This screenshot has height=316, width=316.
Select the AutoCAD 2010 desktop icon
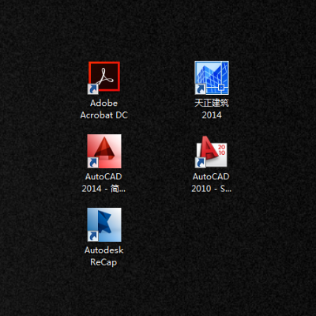tap(211, 152)
